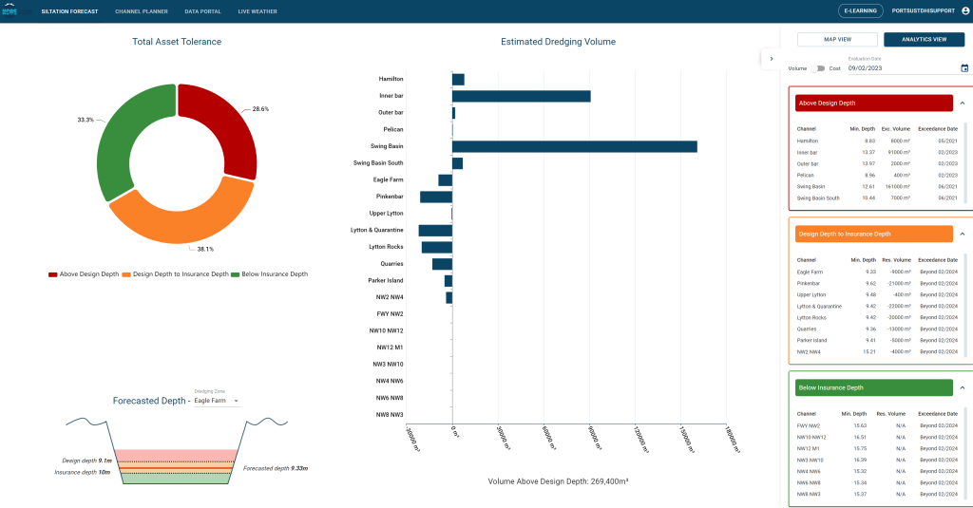Select NW12 M1 row in the green table

pos(877,448)
